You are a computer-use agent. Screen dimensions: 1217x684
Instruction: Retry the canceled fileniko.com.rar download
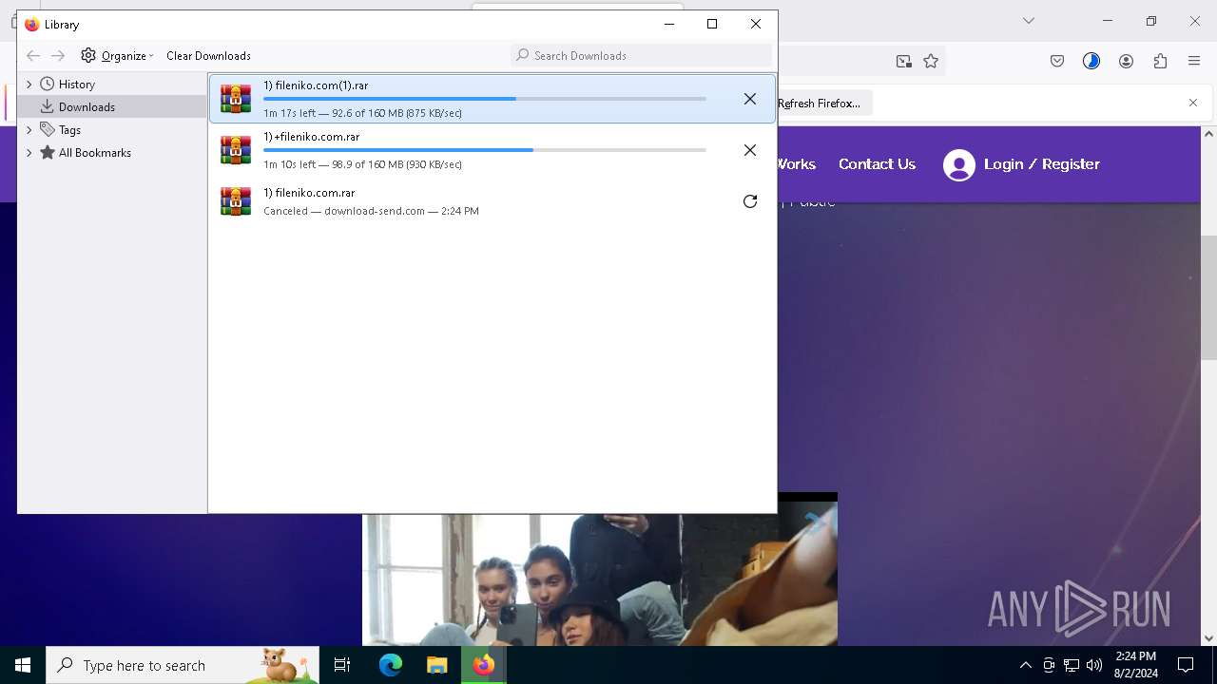coord(750,201)
